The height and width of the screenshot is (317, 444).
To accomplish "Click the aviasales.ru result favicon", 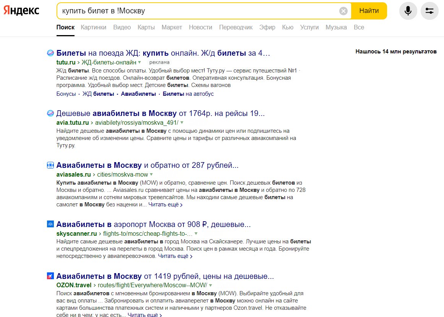I will click(50, 165).
